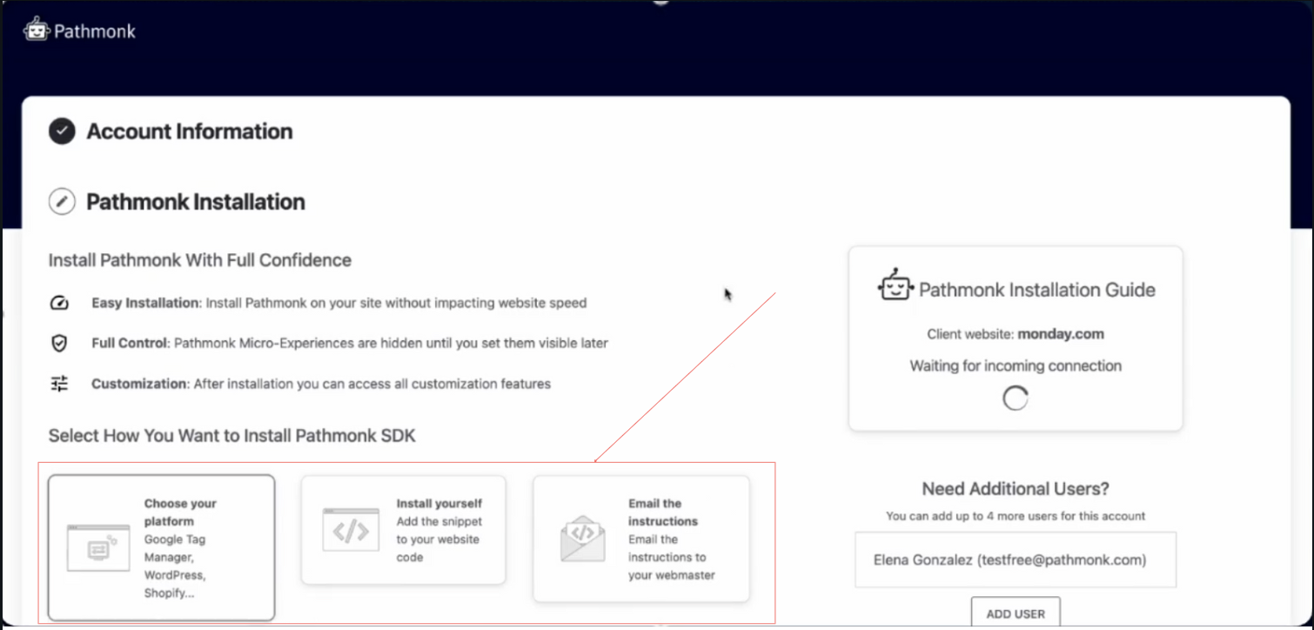Click 'Select How You Want to Install Pathmonk SDK' text
1314x630 pixels.
[x=232, y=435]
